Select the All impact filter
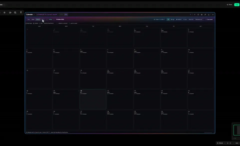The height and width of the screenshot is (146, 240). point(168,19)
